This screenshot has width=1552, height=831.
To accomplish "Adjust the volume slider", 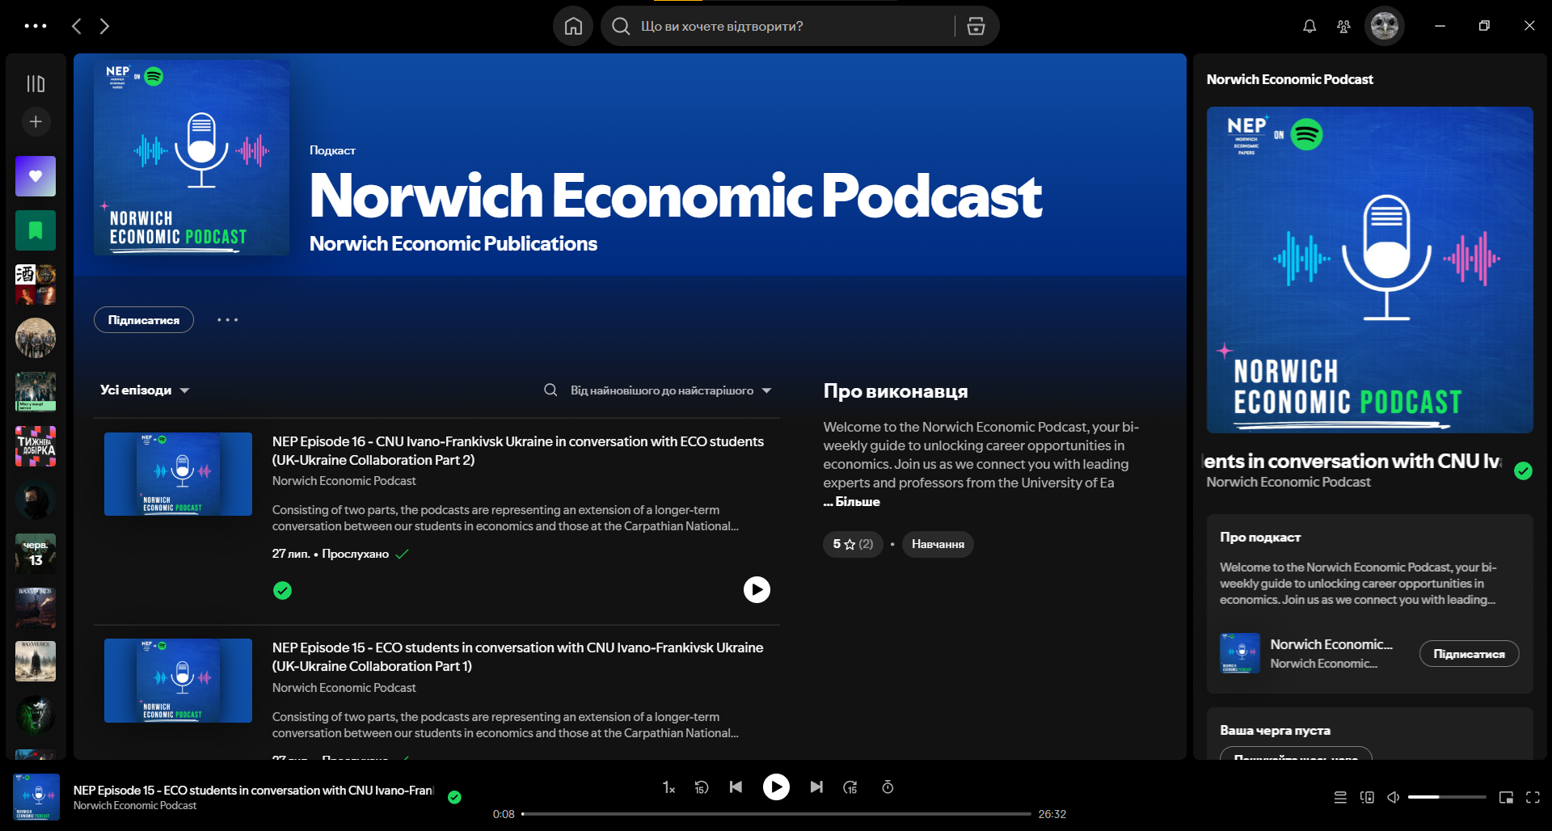I will (x=1447, y=797).
